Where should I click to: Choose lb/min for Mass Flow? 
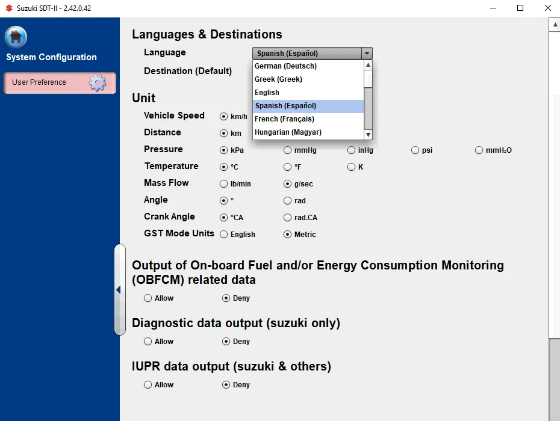click(224, 184)
